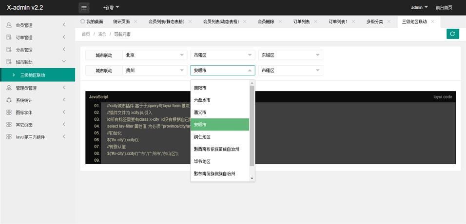This screenshot has height=224, width=466.
Task: Click the city list scrollbar up arrow
Action: coord(252,83)
